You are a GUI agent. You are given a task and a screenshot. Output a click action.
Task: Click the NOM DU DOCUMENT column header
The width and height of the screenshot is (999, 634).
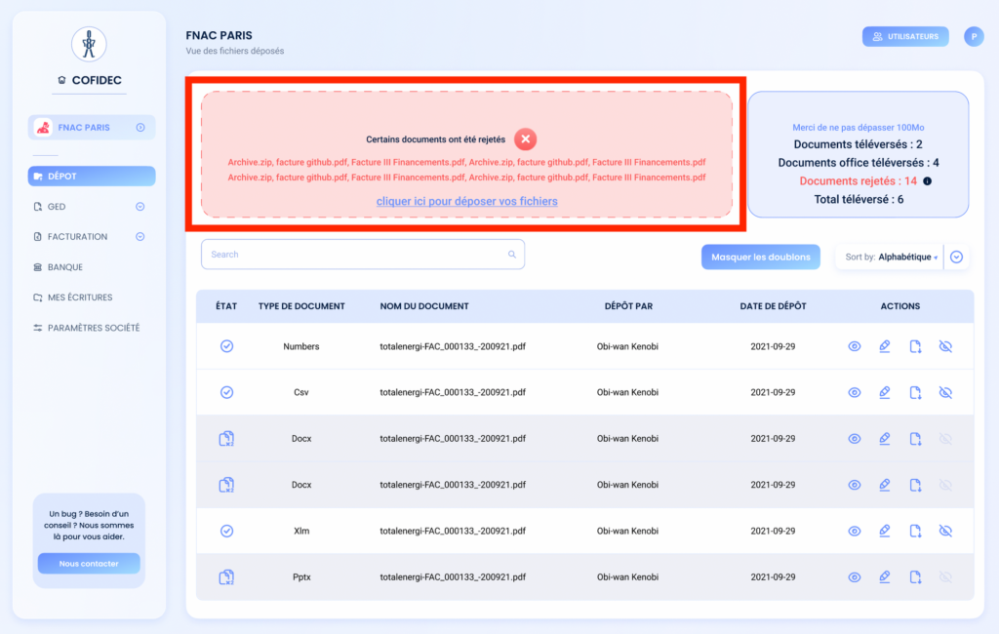pos(424,306)
